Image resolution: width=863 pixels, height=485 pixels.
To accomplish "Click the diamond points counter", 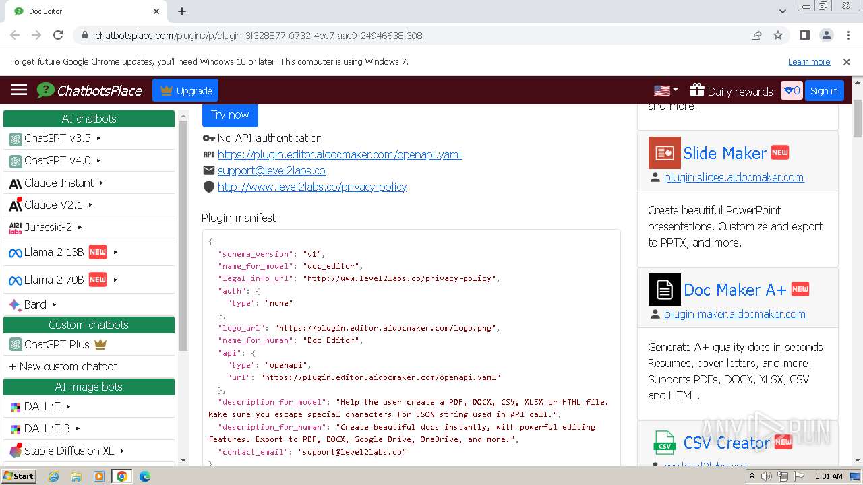I will (792, 90).
